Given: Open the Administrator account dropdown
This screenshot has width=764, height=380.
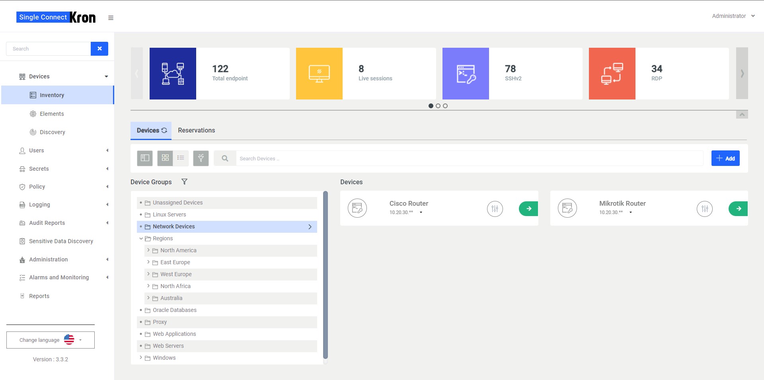Looking at the screenshot, I should tap(733, 16).
